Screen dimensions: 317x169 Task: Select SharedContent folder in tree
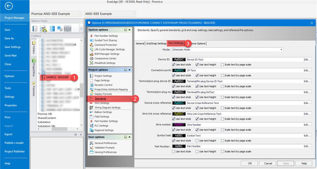[47, 118]
